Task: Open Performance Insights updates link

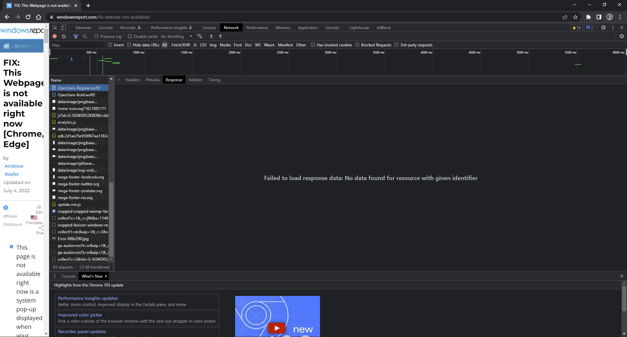Action: pos(88,298)
